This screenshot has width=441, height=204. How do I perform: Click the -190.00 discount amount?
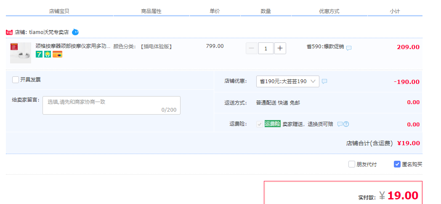click(x=406, y=82)
